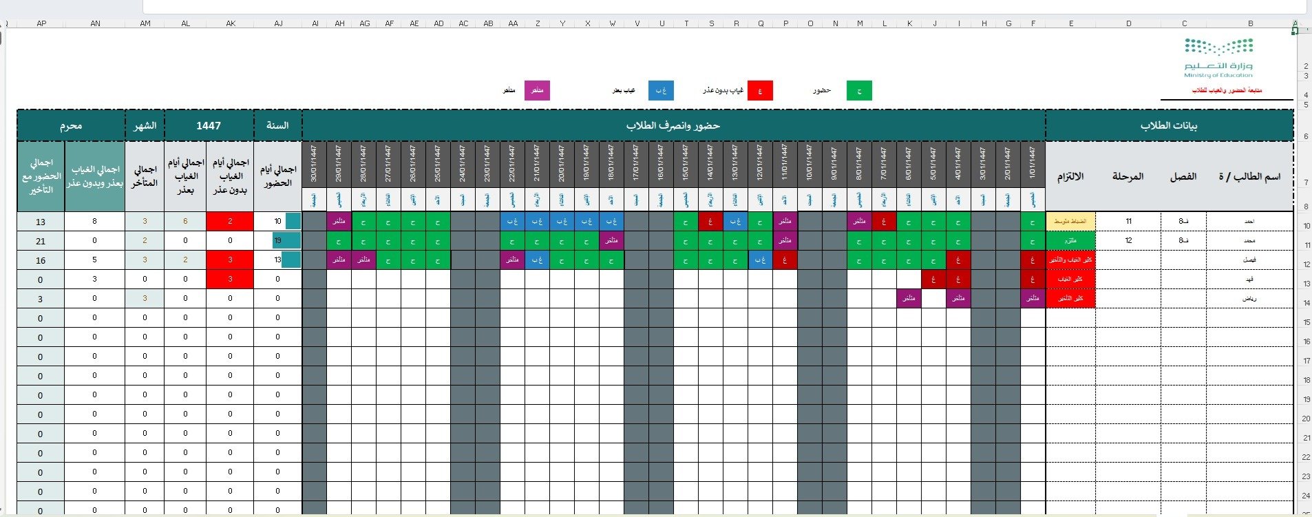Viewport: 1312px width, 517px height.
Task: Click the Ministry of Education logo
Action: click(1218, 58)
